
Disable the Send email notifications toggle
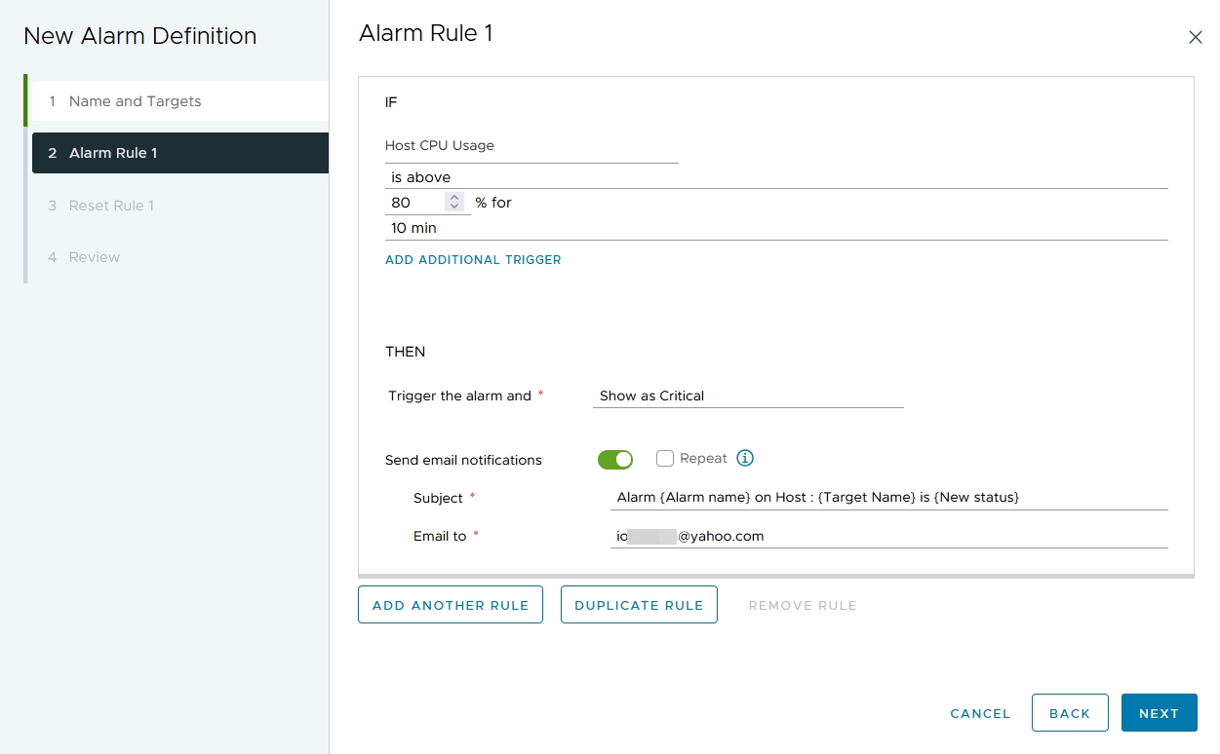[614, 458]
